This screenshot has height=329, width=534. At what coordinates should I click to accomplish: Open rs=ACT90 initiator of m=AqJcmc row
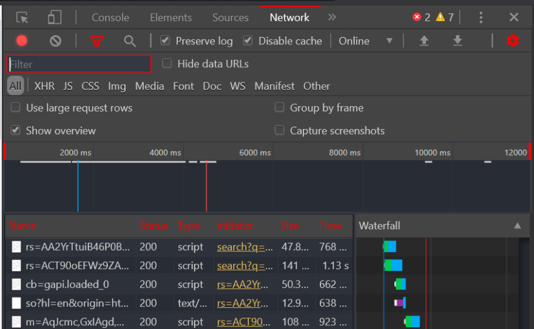244,322
